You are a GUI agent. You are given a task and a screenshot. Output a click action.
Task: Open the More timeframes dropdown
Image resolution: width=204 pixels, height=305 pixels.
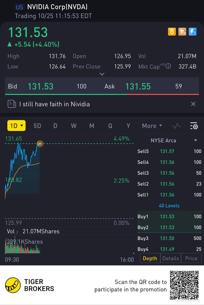tap(152, 126)
